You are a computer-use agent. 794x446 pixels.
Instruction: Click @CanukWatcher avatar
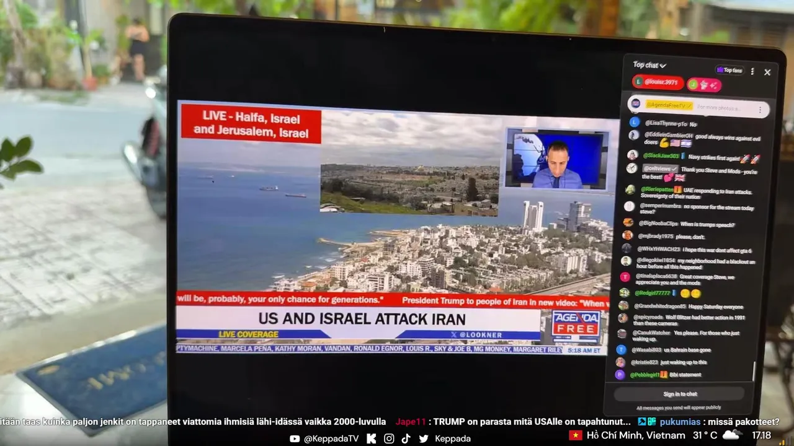pyautogui.click(x=622, y=333)
